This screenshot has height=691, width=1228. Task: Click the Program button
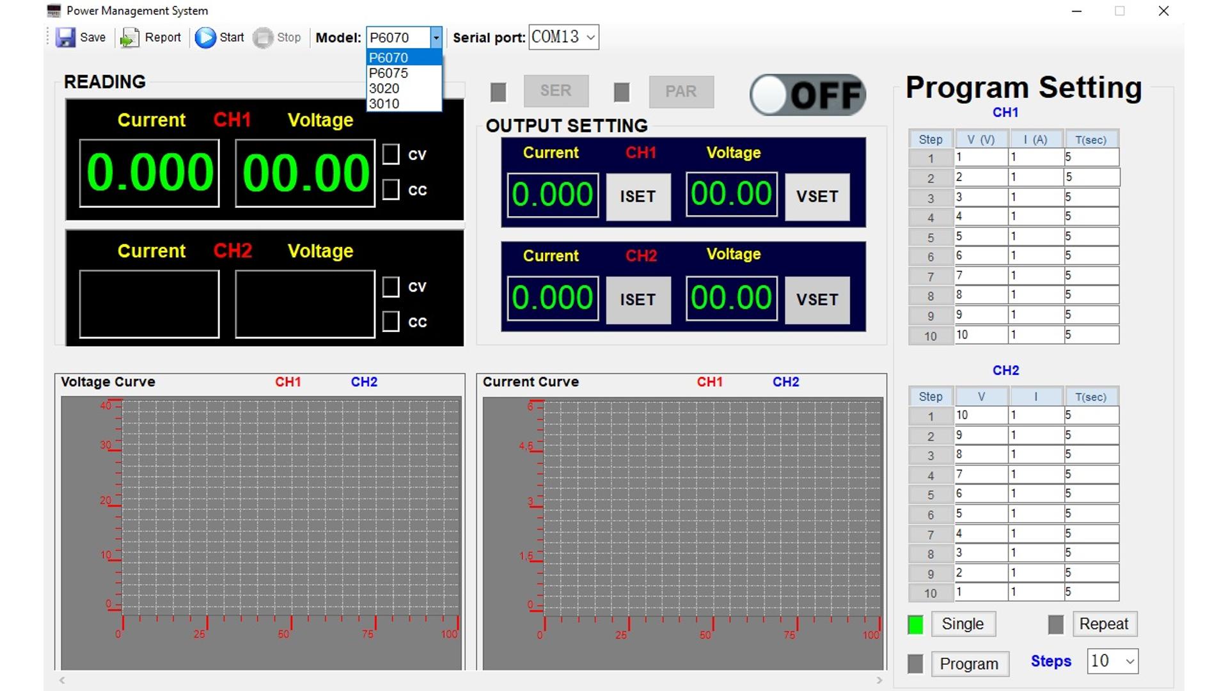click(x=970, y=664)
